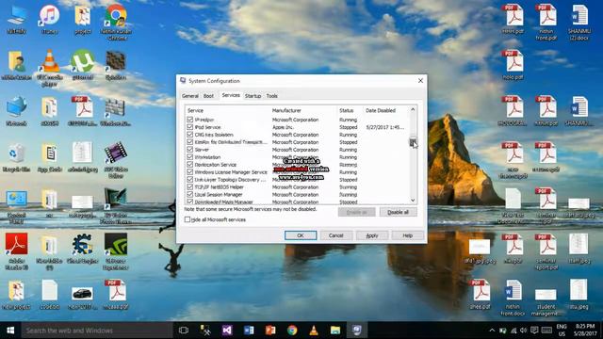Open VLC from the taskbar

coord(314,331)
